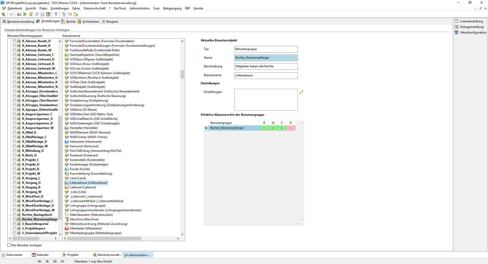Click the Dialogeinstellung icon in right panel
The width and height of the screenshot is (488, 264).
click(456, 27)
